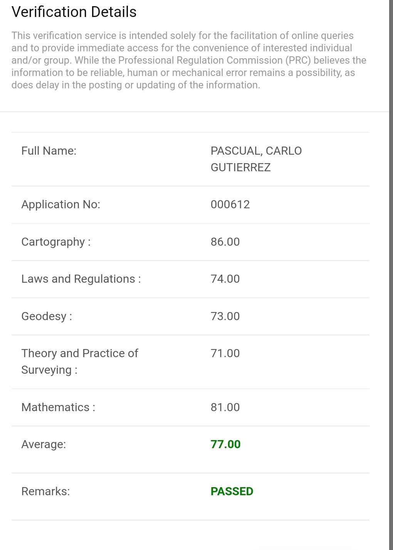
Task: Click the Laws and Regulations label
Action: pos(81,279)
